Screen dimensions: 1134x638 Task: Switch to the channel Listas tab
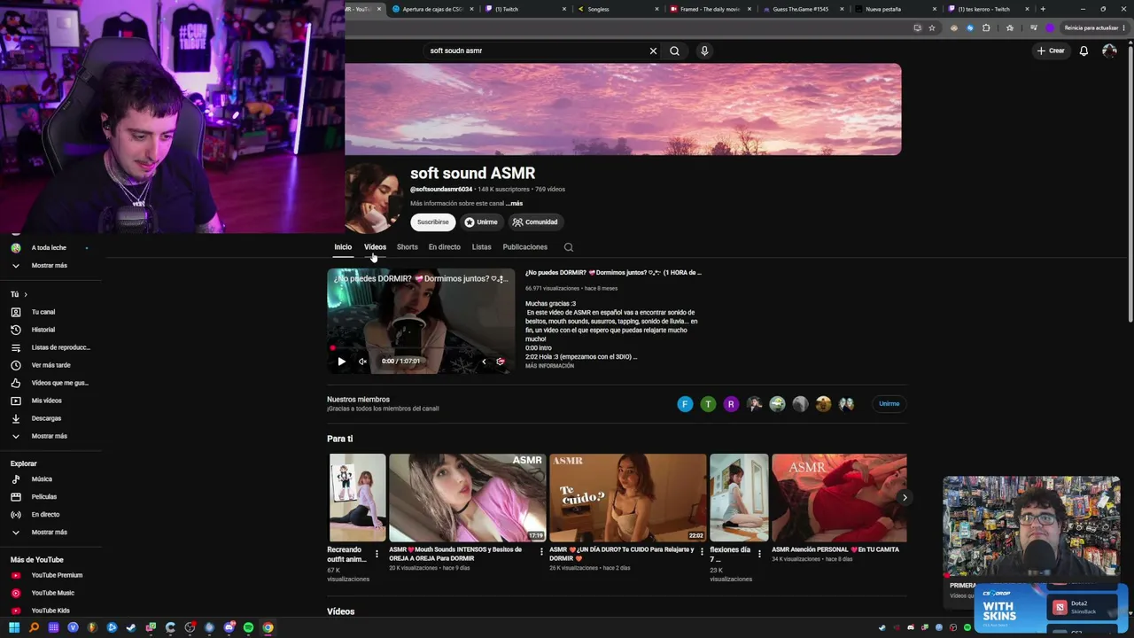point(481,247)
